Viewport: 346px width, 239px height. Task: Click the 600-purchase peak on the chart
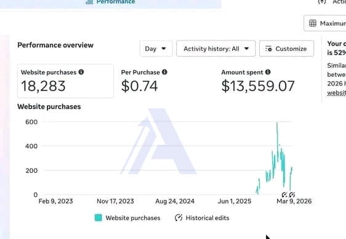point(277,122)
